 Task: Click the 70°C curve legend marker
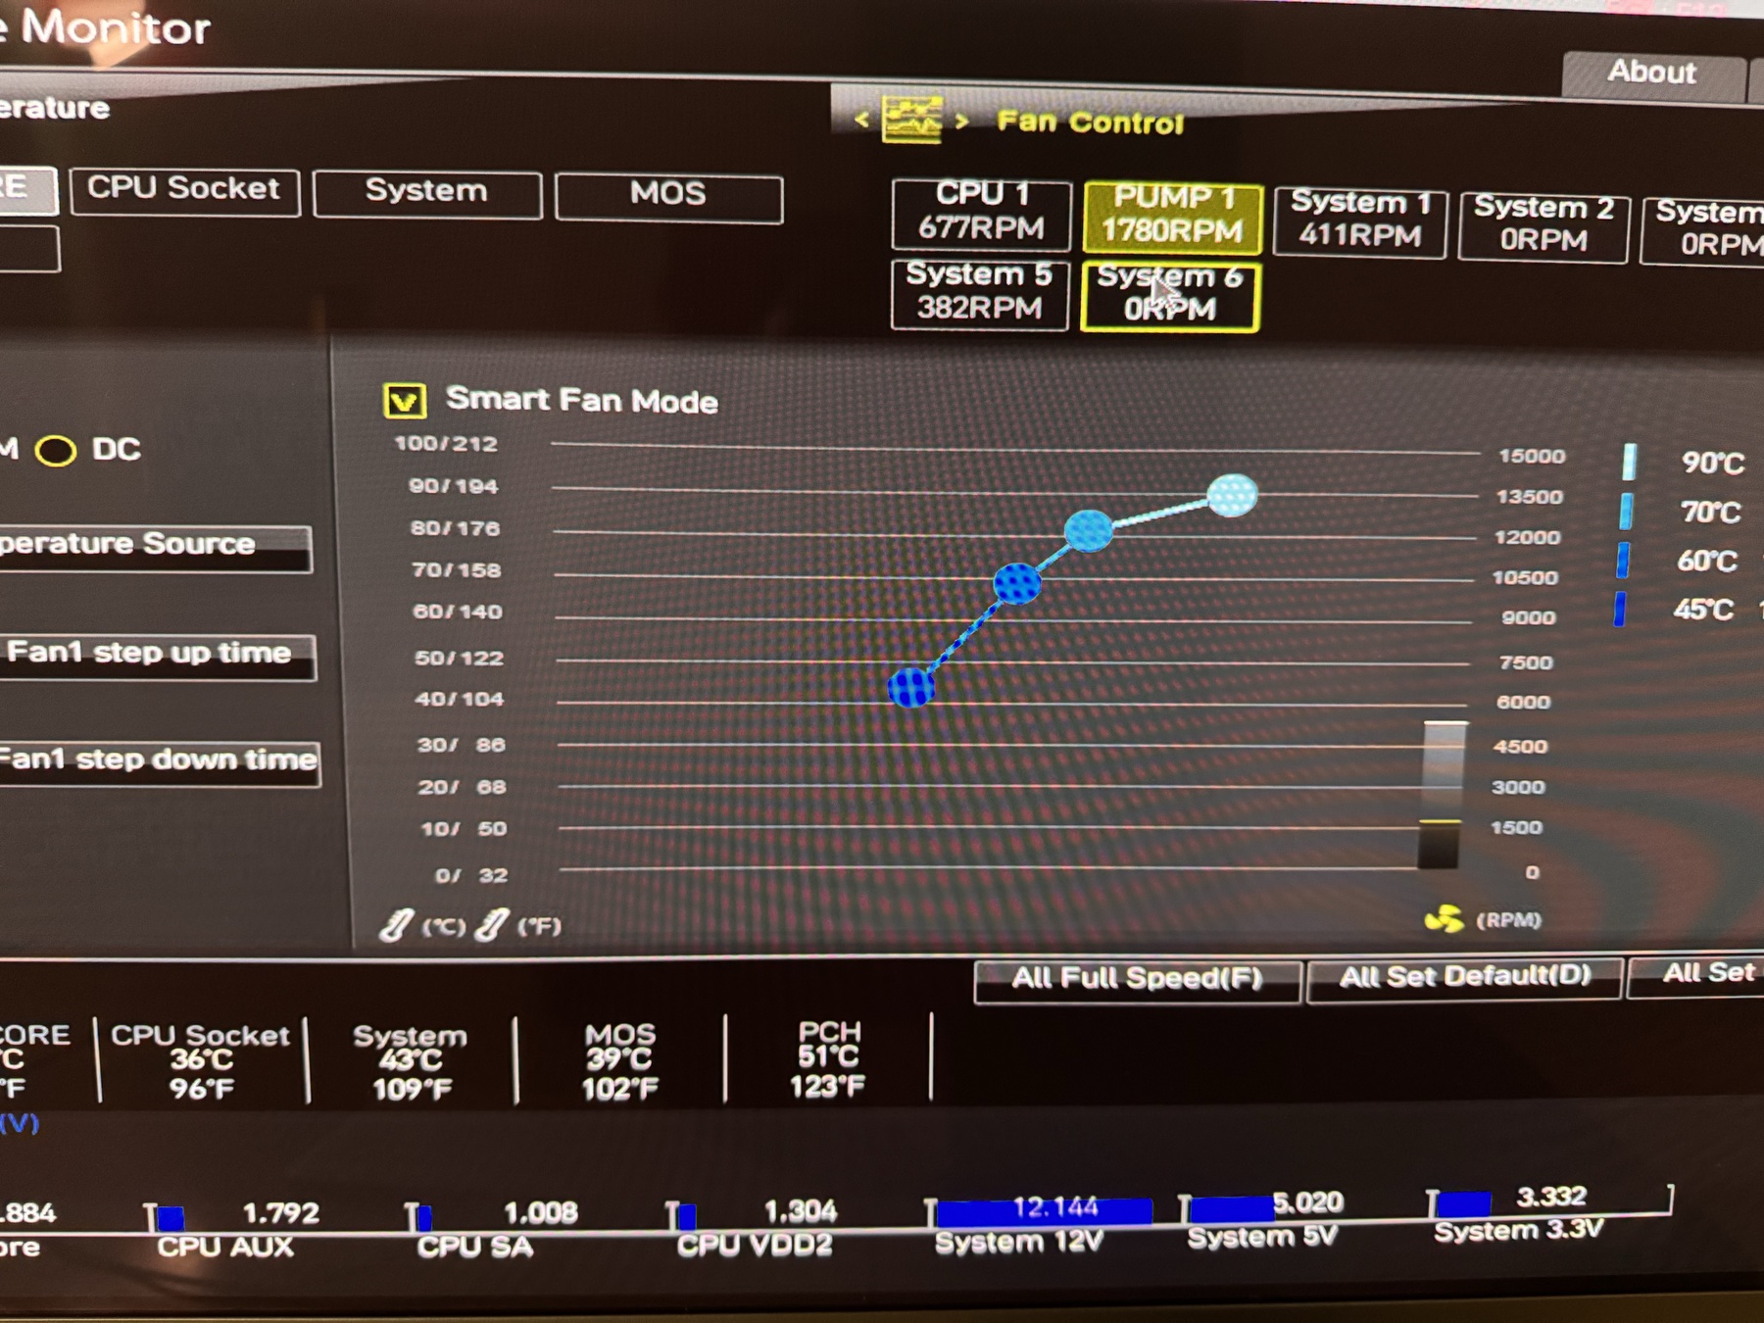[x=1627, y=511]
